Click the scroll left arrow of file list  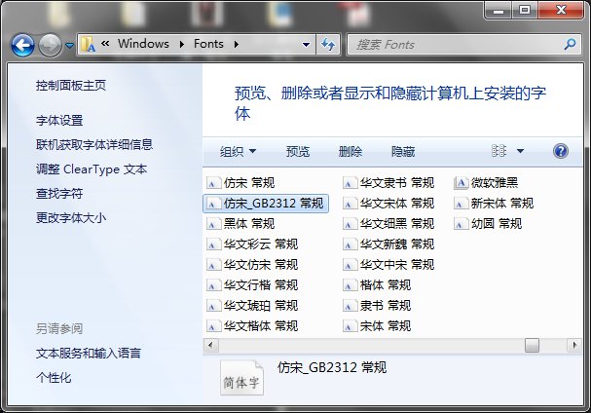210,345
